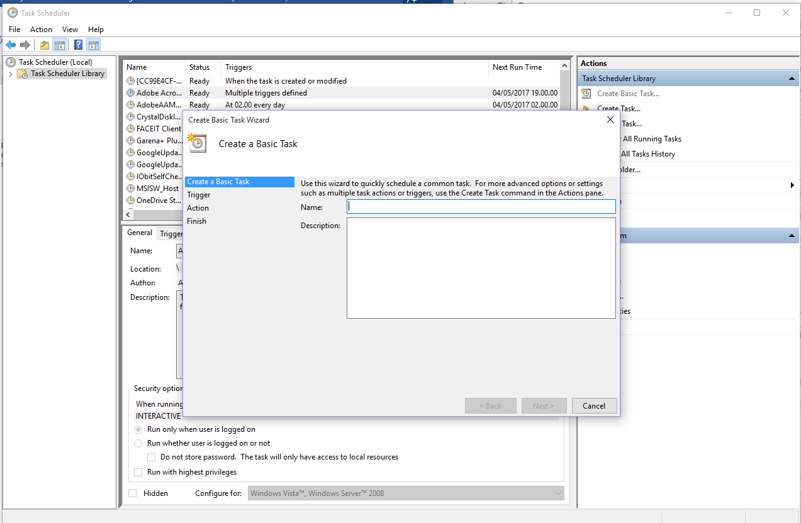This screenshot has height=523, width=801.
Task: Toggle the Actions pane visibility icon
Action: (93, 45)
